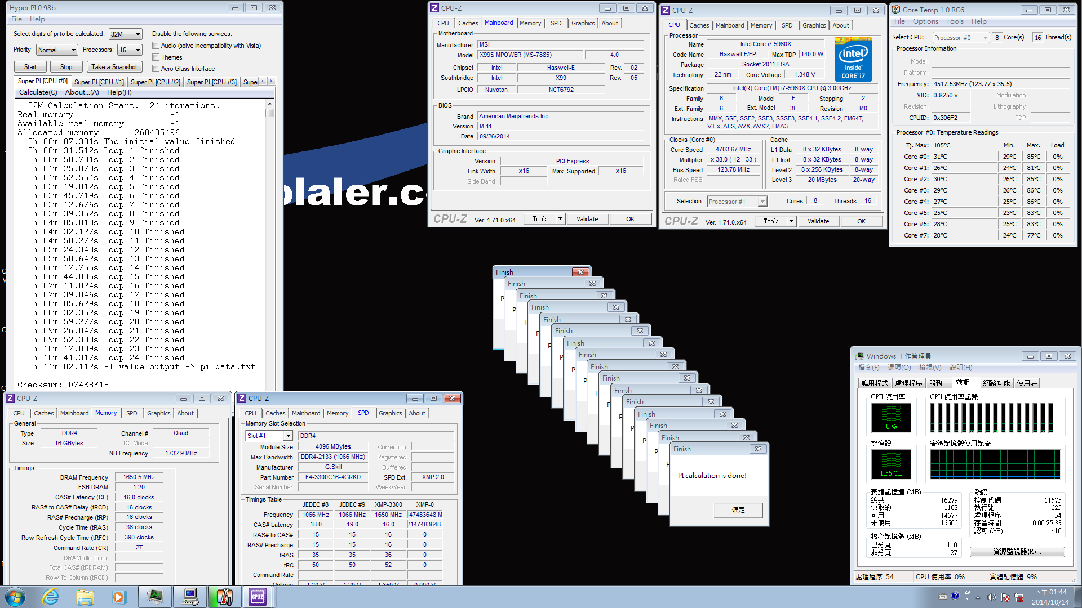Image resolution: width=1082 pixels, height=608 pixels.
Task: Switch to Hyper PI taskbar computer icon
Action: pyautogui.click(x=189, y=597)
